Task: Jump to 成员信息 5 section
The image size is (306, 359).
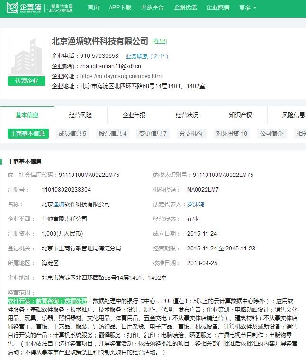Action: pos(72,134)
